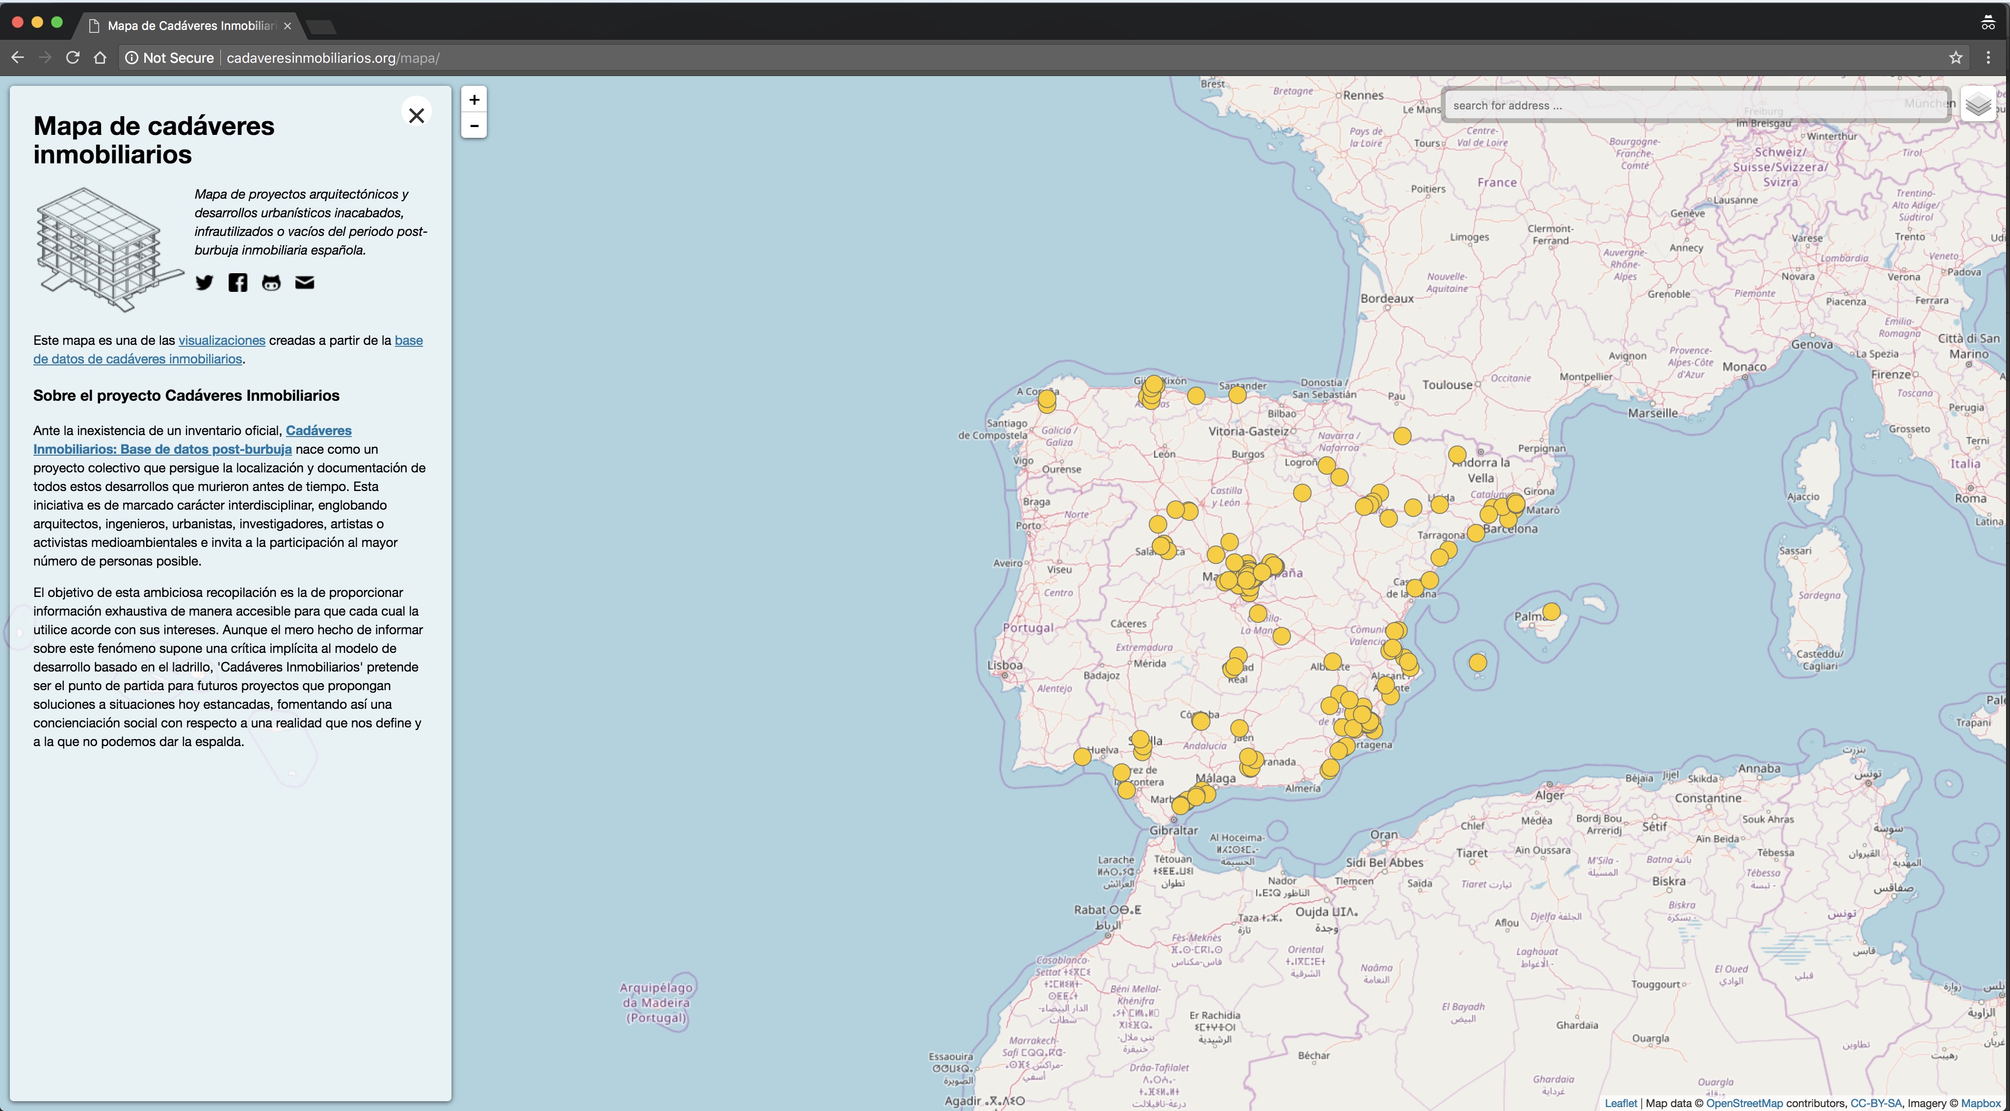Select the yellow marker near Santander
The height and width of the screenshot is (1111, 2010).
(1238, 395)
